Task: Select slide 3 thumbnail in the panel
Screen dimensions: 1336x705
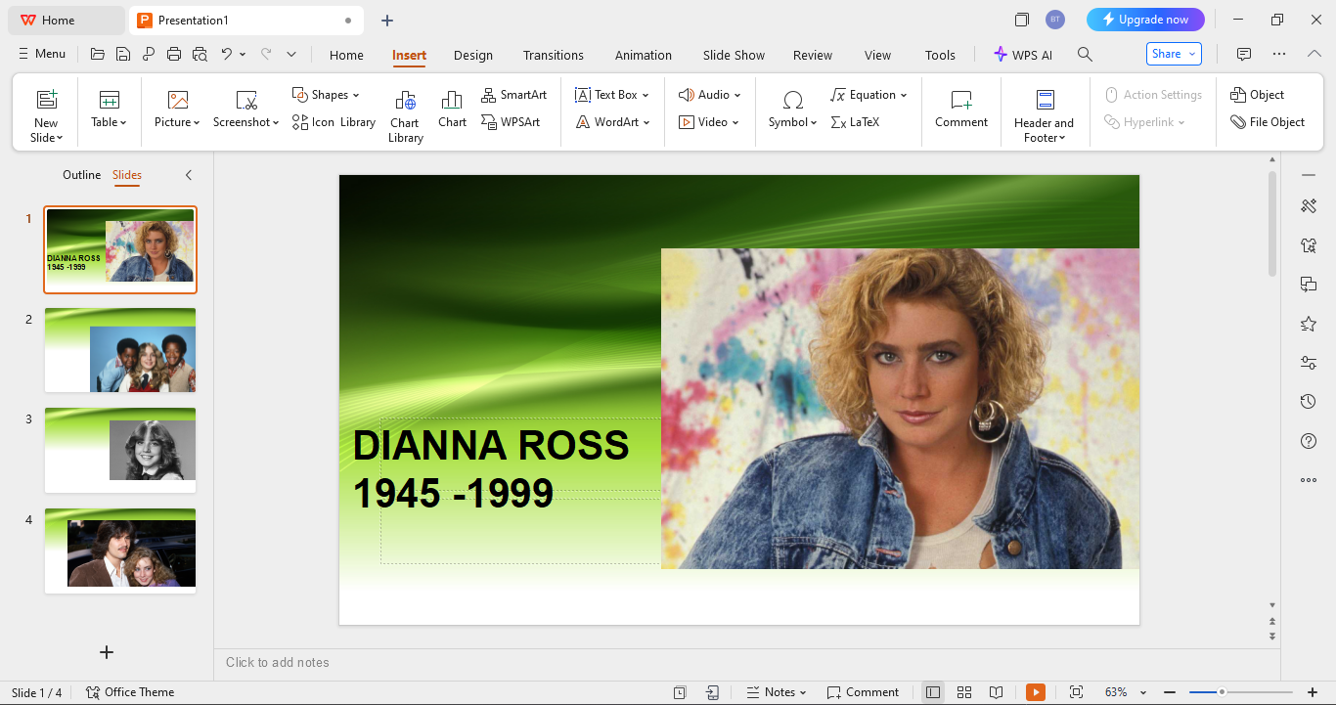Action: point(119,451)
